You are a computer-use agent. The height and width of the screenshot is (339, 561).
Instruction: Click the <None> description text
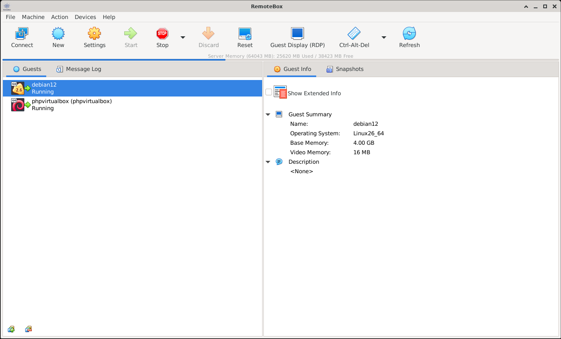301,171
